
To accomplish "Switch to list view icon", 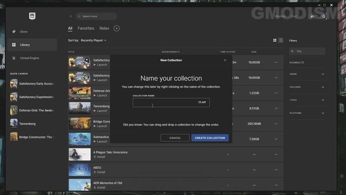I will click(281, 40).
